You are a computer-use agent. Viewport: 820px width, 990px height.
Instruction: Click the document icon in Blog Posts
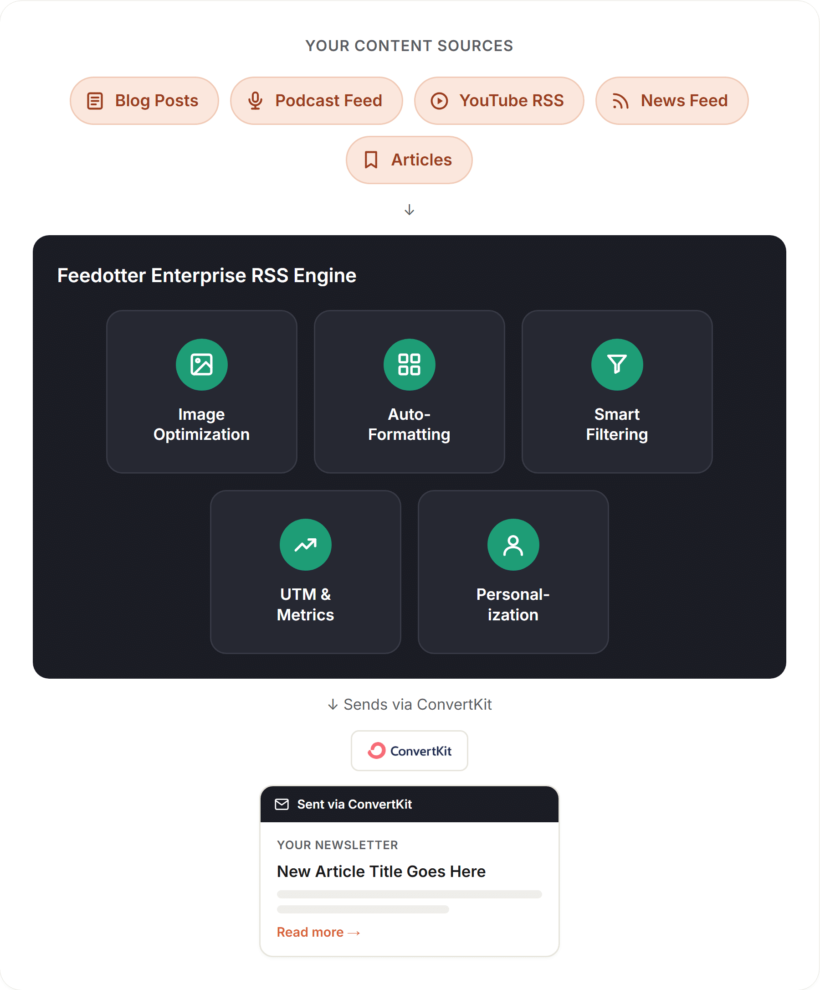coord(95,101)
